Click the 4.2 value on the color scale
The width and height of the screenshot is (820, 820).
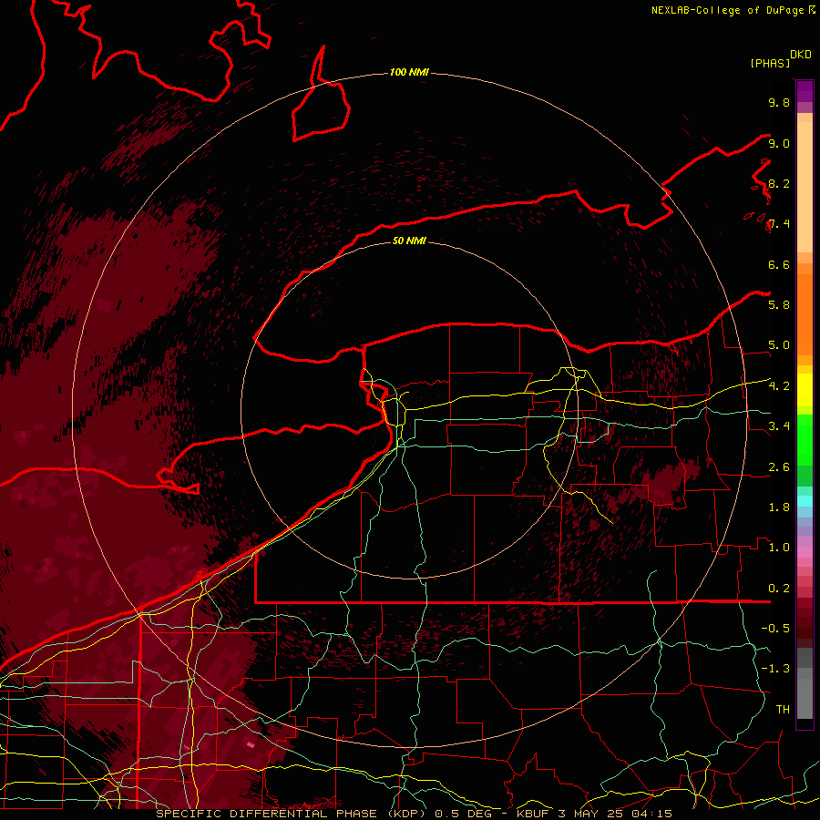(x=779, y=386)
